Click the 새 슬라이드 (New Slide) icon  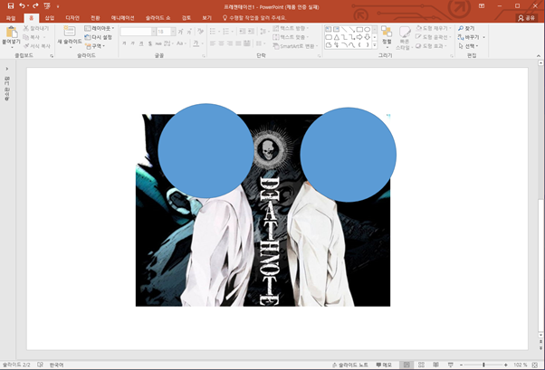70,32
